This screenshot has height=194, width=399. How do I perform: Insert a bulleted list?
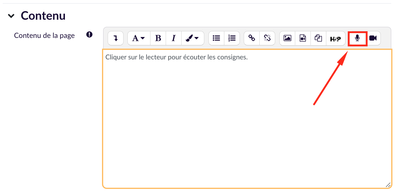pos(216,38)
